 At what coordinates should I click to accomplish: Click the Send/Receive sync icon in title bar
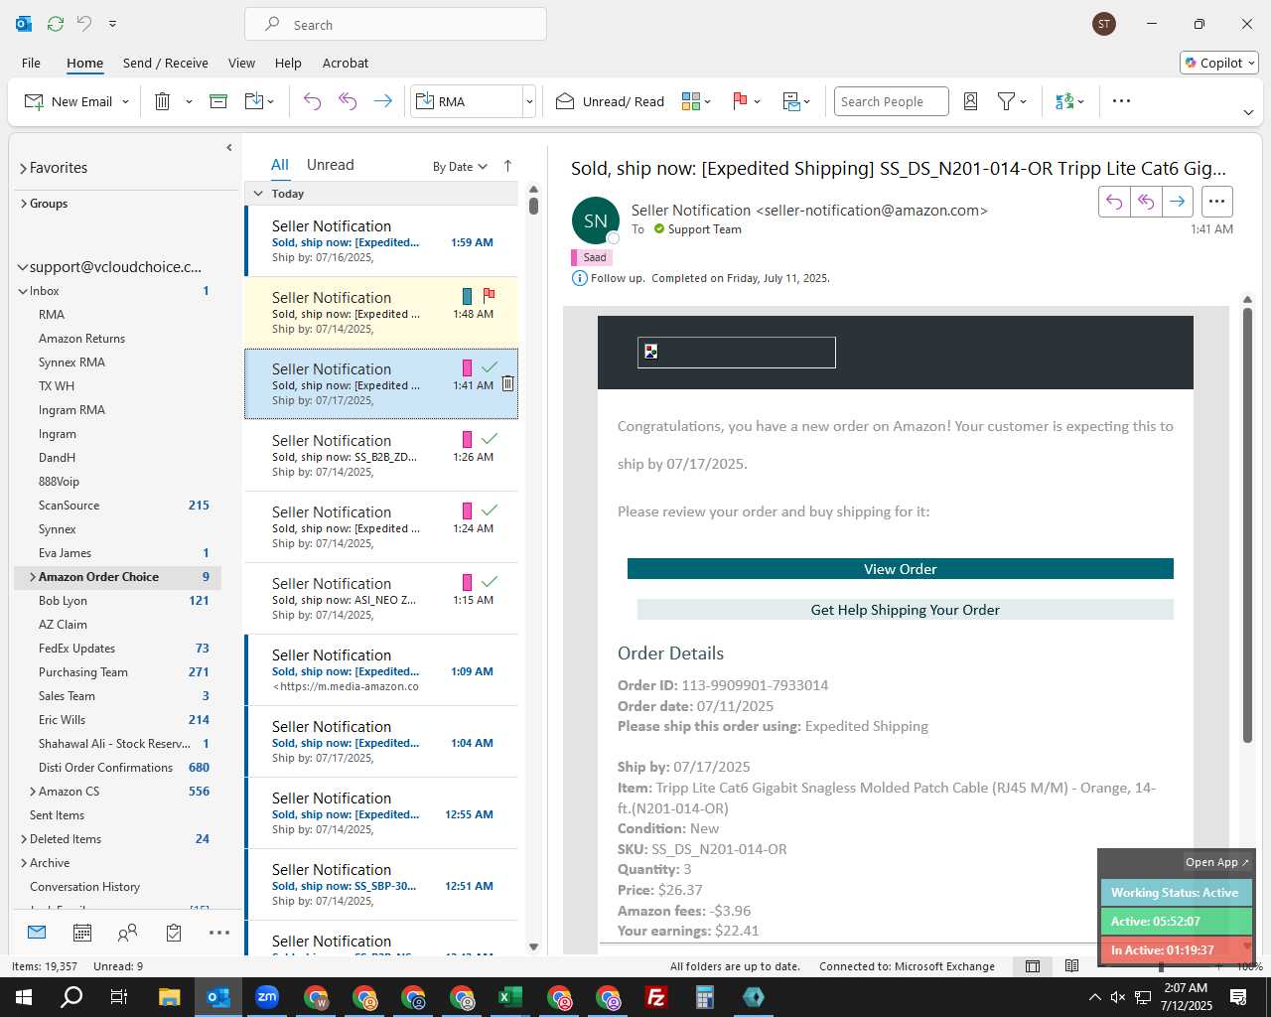click(x=56, y=24)
